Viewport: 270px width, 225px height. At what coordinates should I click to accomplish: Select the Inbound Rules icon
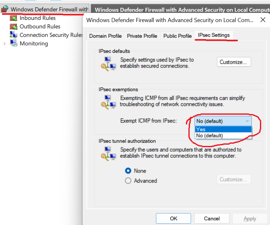point(14,18)
